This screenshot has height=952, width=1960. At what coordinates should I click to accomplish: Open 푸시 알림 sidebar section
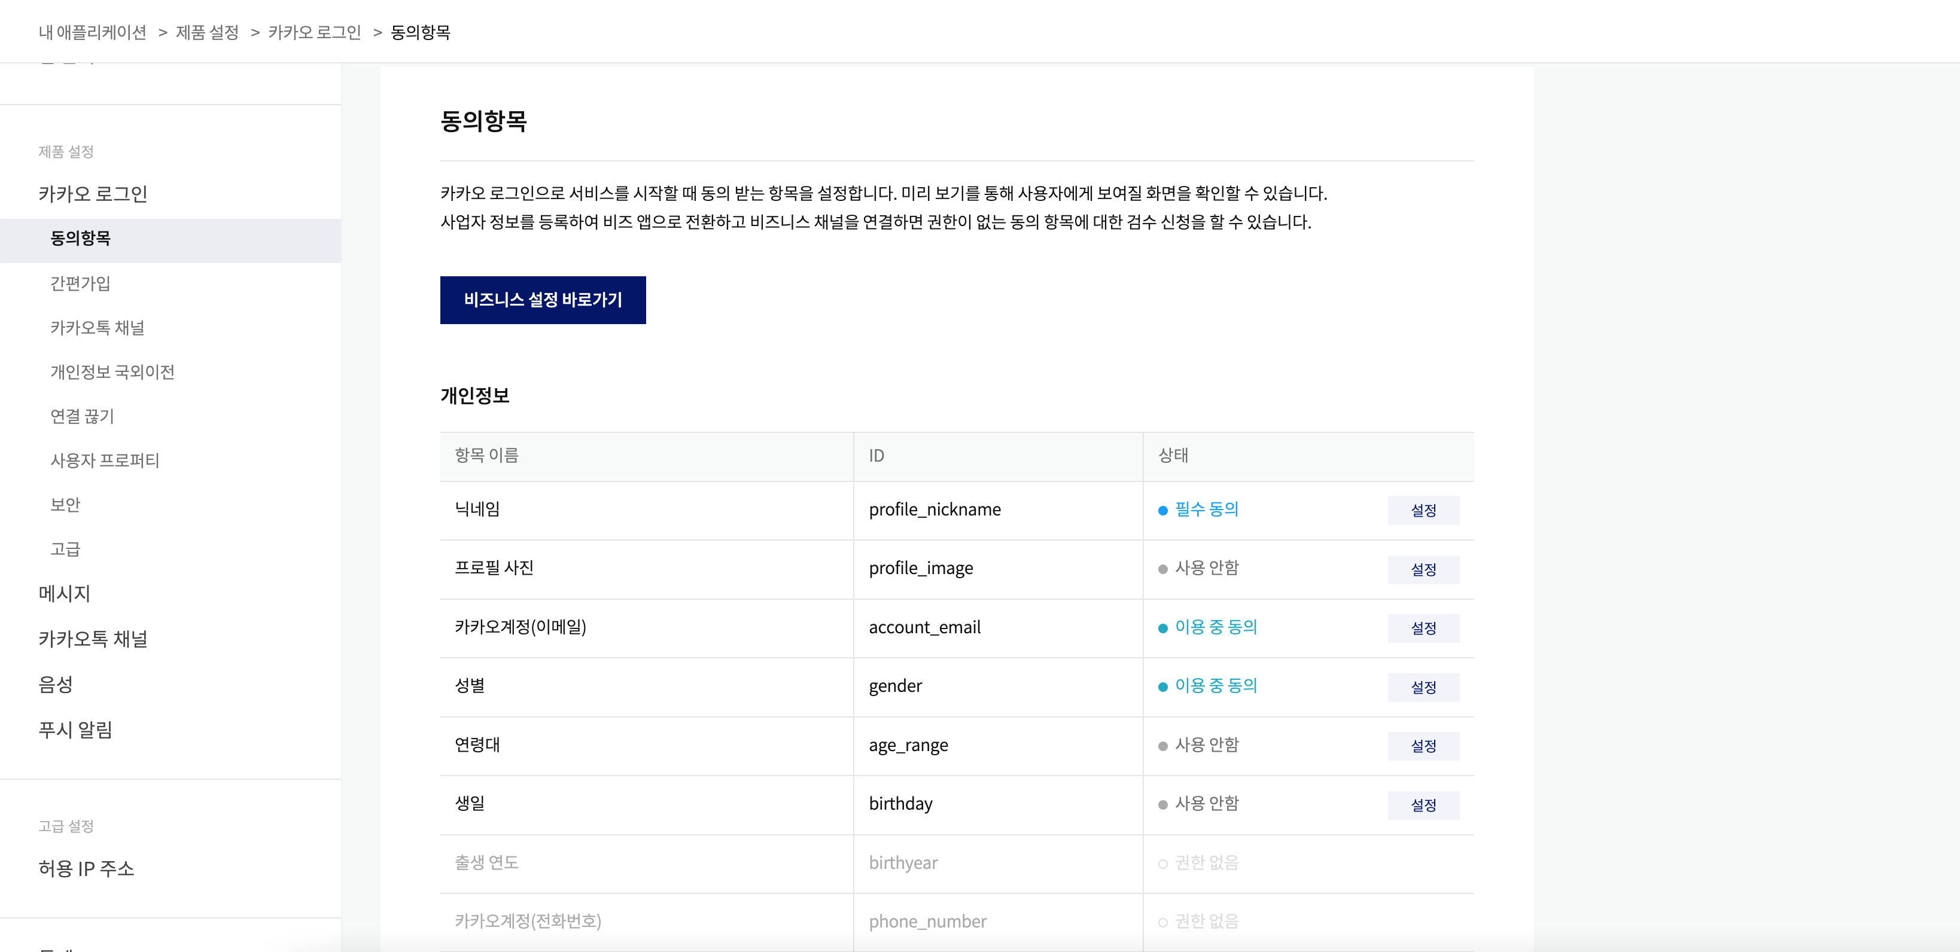75,730
